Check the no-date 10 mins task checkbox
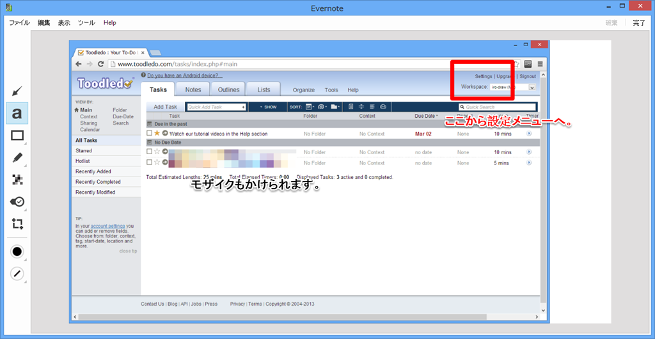This screenshot has height=339, width=655. pyautogui.click(x=150, y=152)
